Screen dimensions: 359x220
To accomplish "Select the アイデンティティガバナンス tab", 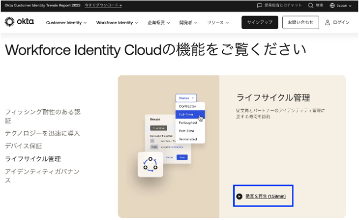I will pos(42,176).
